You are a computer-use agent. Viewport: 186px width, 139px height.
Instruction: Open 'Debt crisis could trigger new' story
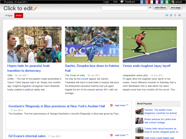point(159,138)
